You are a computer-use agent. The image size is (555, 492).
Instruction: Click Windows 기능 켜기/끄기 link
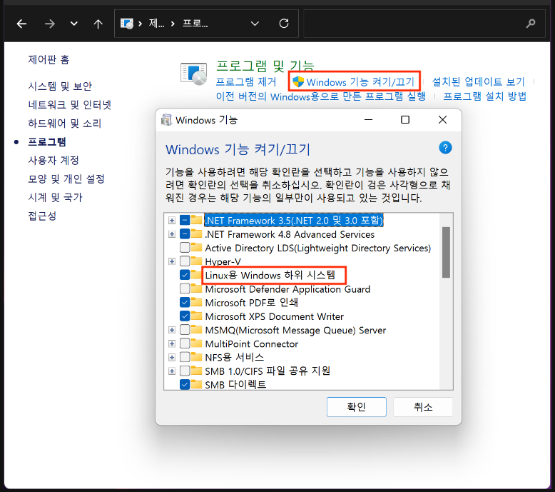pyautogui.click(x=360, y=82)
